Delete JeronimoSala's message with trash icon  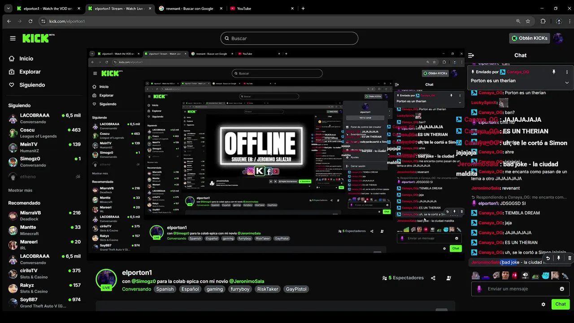[x=570, y=258]
